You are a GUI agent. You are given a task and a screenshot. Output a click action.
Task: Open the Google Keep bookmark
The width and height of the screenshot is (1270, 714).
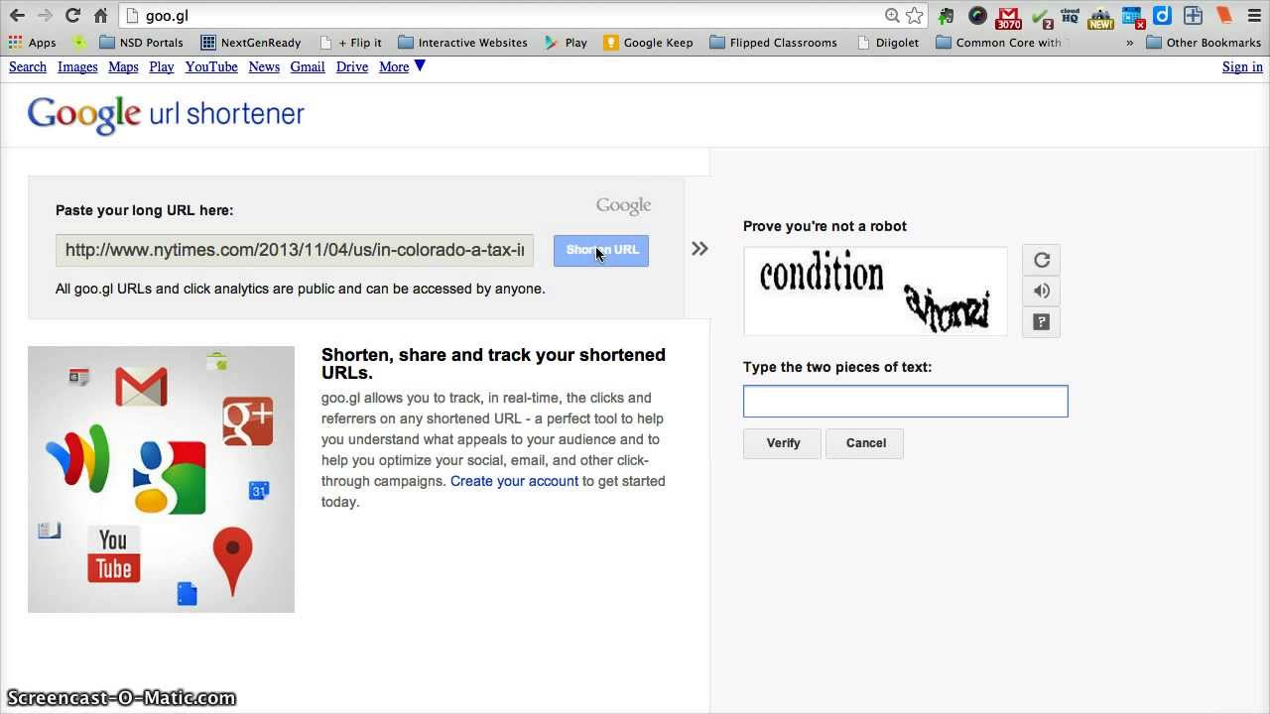point(649,43)
